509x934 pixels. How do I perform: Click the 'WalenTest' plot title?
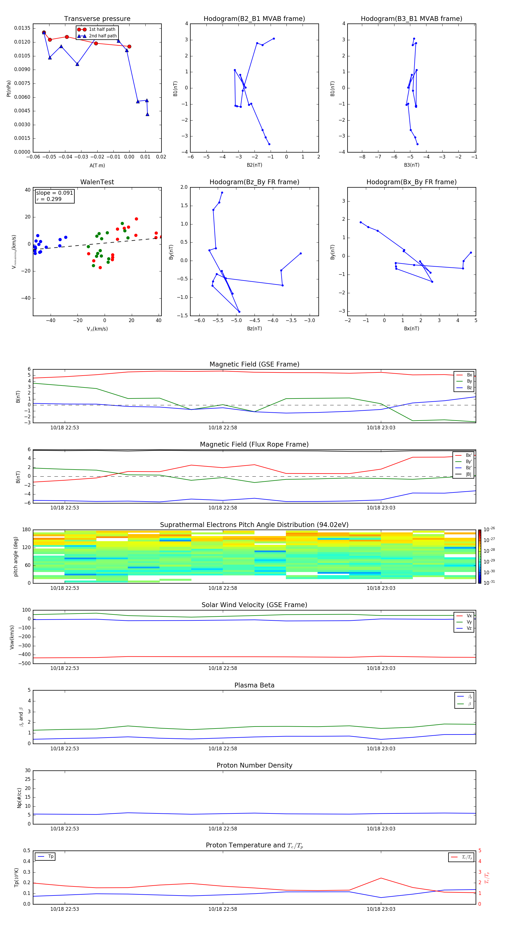click(x=97, y=182)
